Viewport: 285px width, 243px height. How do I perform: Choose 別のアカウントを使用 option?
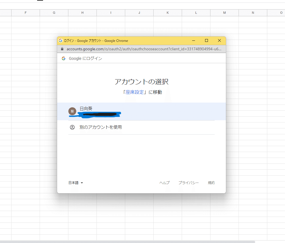(x=142, y=127)
